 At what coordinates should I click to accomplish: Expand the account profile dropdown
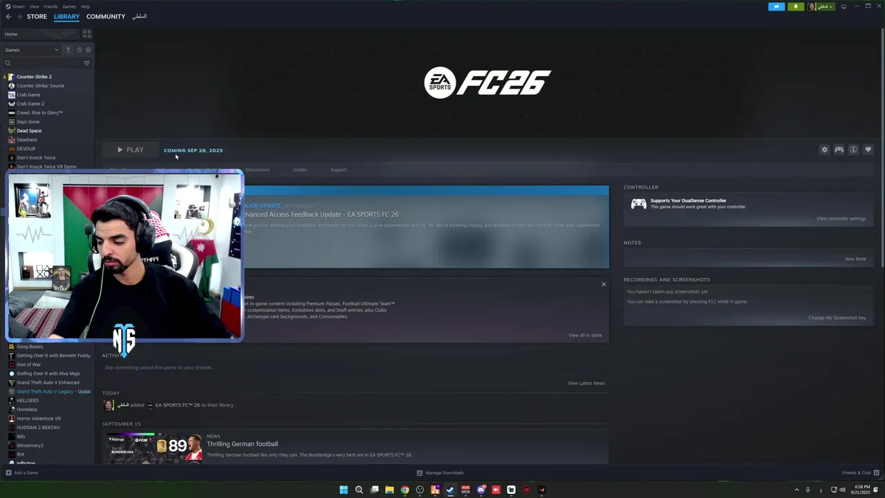point(821,6)
